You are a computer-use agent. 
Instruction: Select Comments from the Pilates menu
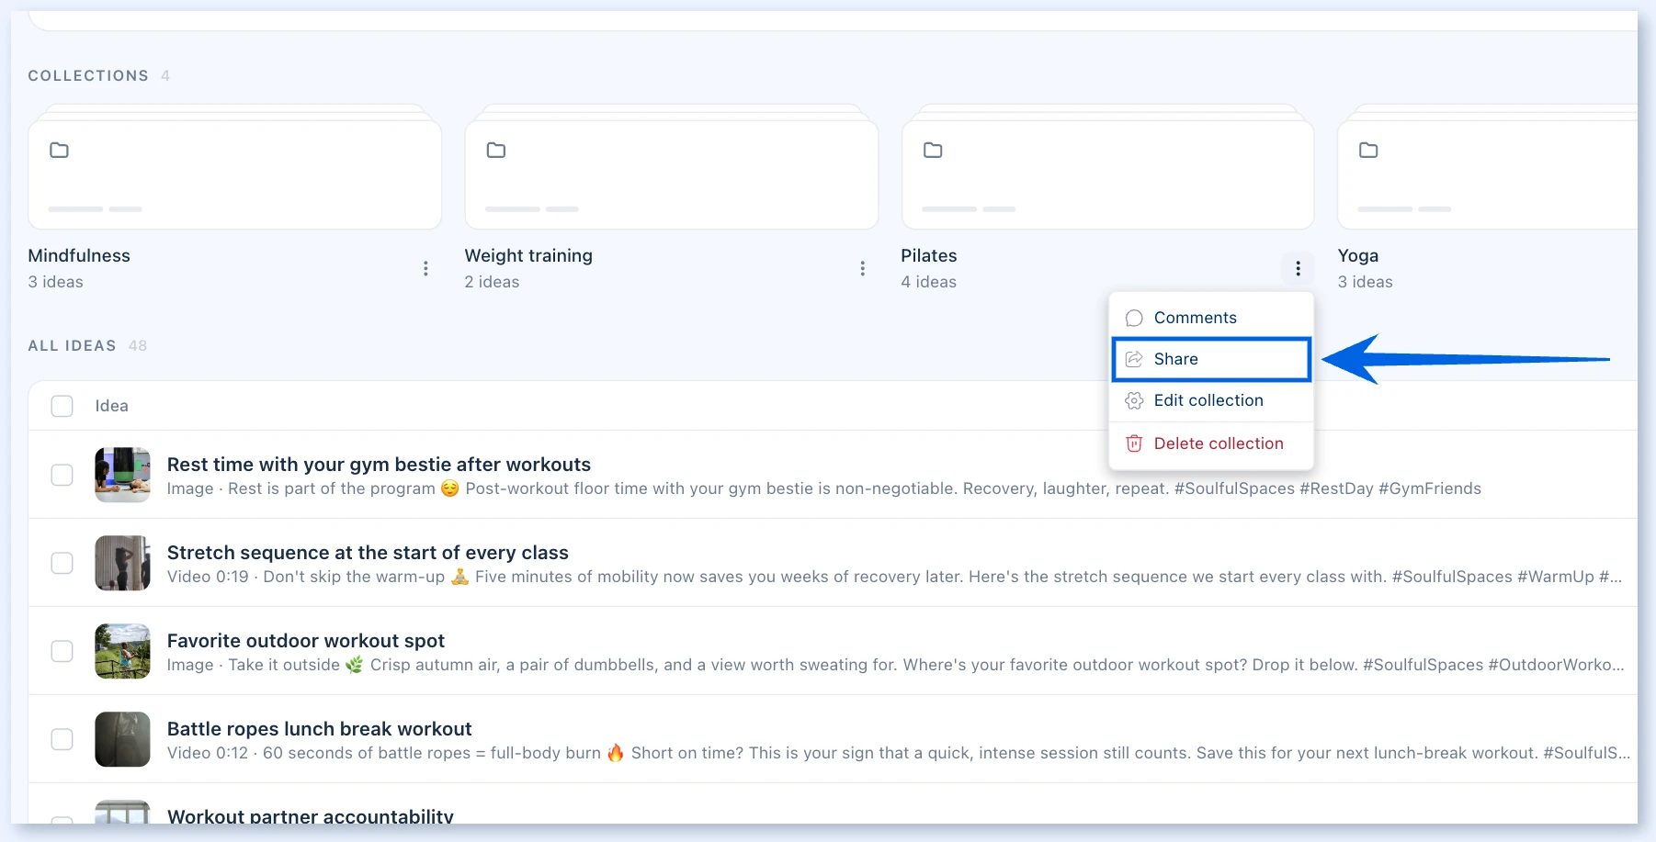coord(1211,318)
